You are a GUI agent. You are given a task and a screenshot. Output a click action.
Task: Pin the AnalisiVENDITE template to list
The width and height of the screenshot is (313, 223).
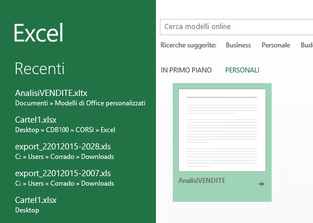[261, 184]
